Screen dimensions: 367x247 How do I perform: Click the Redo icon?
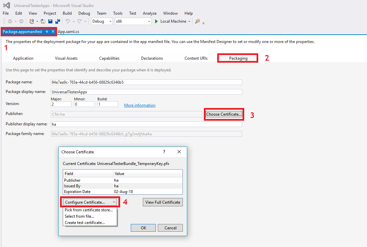(79, 21)
